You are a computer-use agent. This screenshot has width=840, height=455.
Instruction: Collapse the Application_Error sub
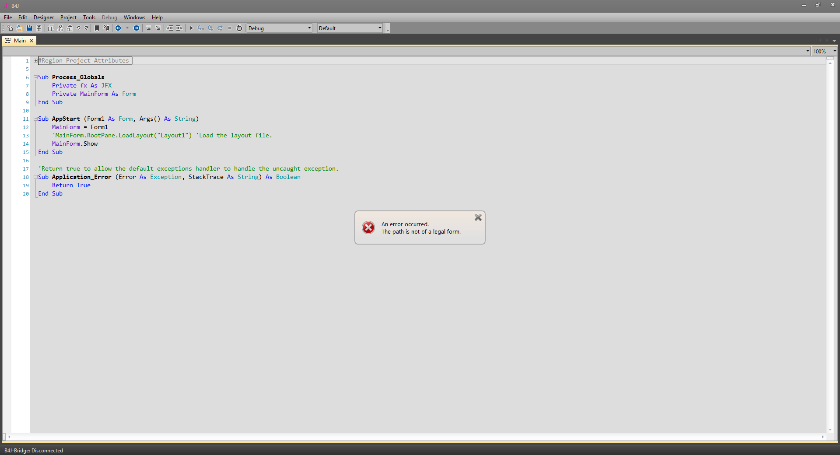[x=35, y=177]
